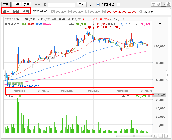The width and height of the screenshot is (172, 140).
Task: Click the 이동평균선 moving average label
Action: pyautogui.click(x=12, y=24)
